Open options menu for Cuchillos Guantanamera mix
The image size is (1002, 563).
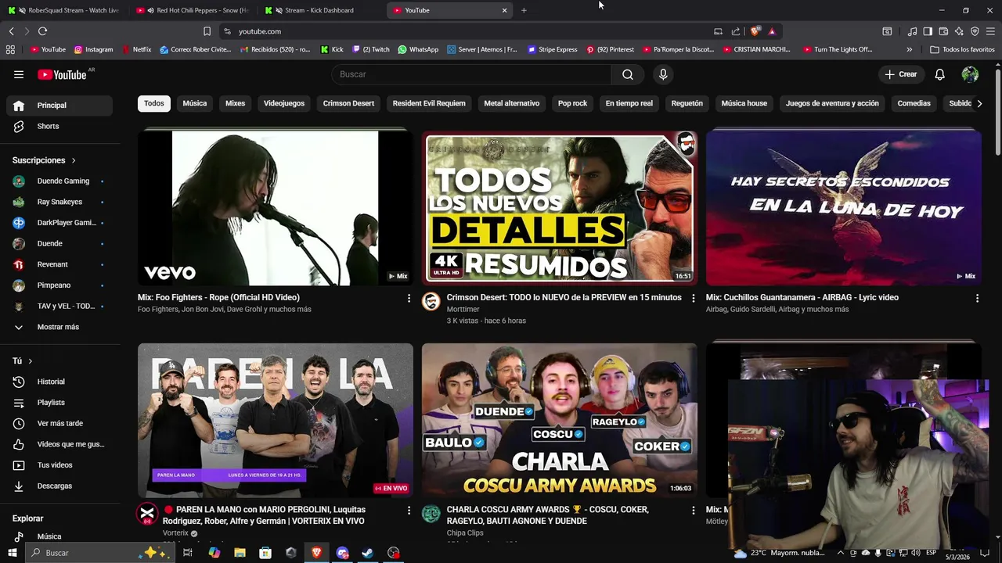point(977,298)
